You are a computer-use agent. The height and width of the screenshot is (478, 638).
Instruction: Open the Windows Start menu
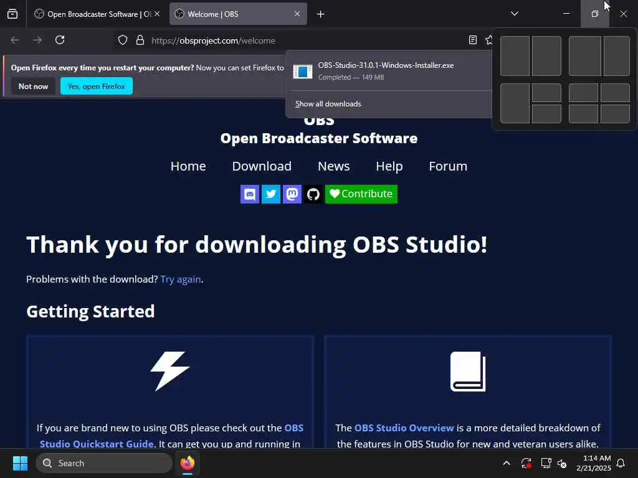20,463
